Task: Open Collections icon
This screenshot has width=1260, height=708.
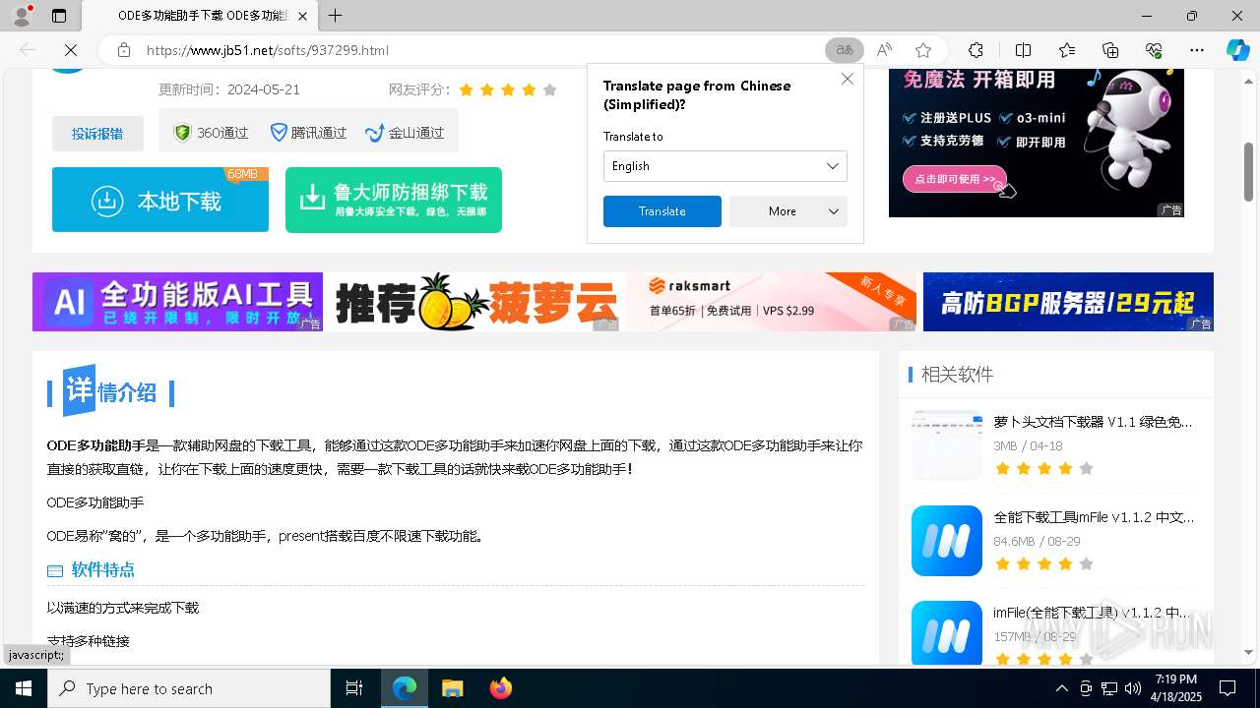Action: click(1110, 50)
